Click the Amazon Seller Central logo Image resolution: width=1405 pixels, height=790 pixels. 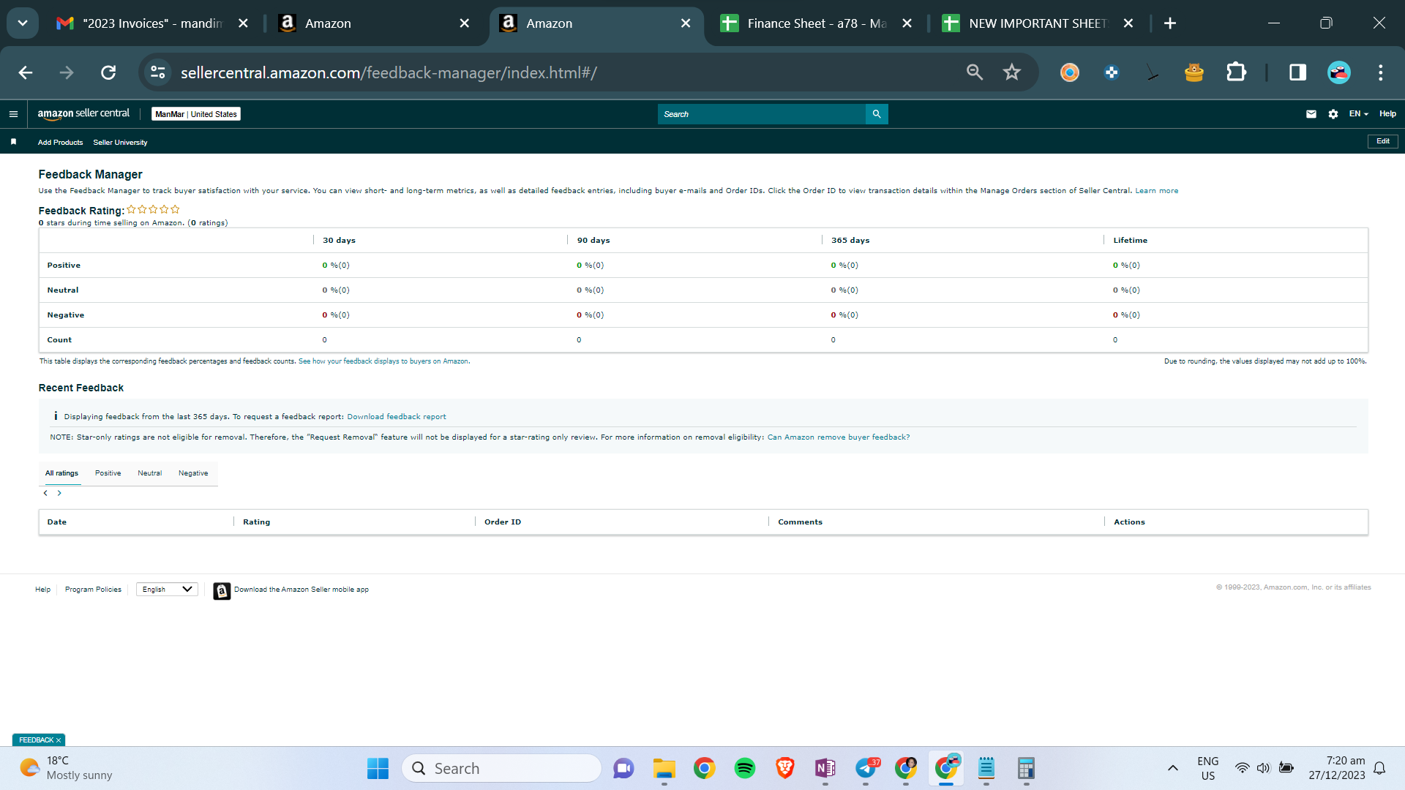tap(83, 114)
